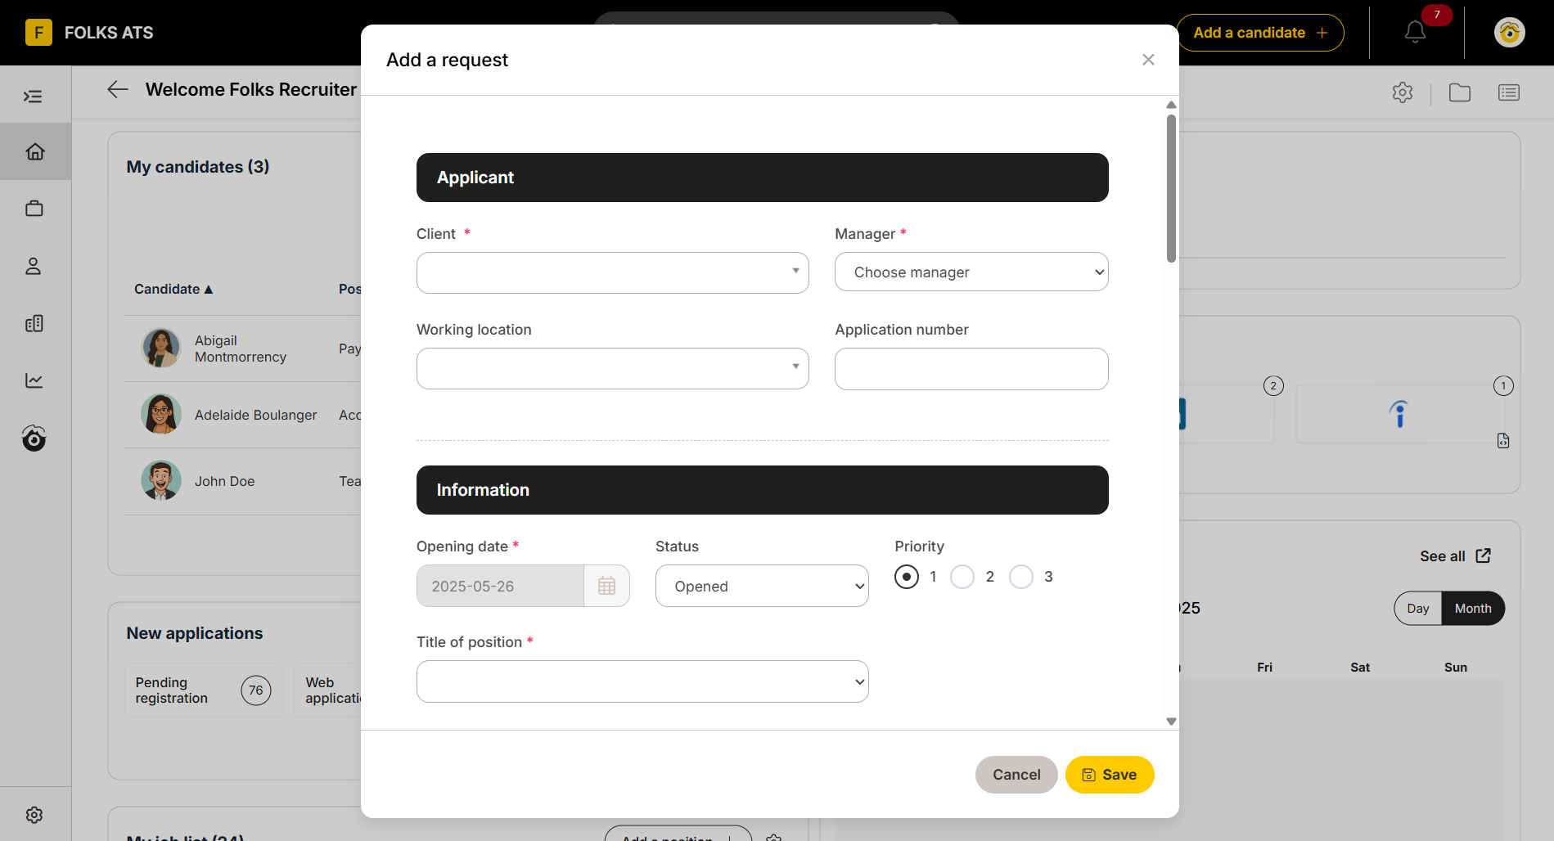Switch calendar to Day view

1418,609
